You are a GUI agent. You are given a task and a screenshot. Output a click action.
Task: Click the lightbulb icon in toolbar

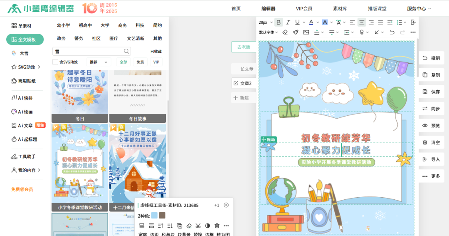coord(362,32)
